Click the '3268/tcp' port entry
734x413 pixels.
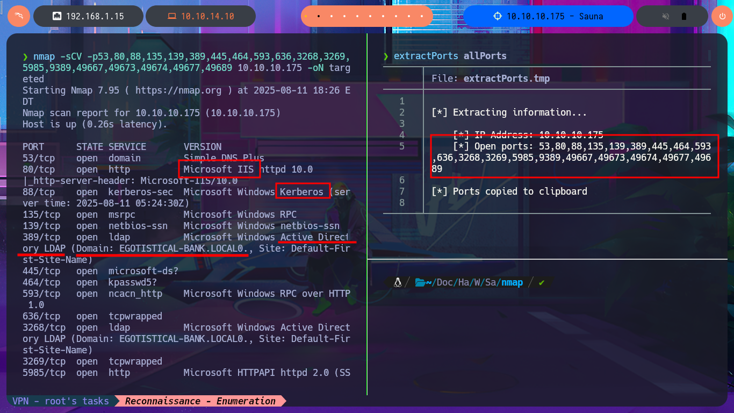[44, 327]
